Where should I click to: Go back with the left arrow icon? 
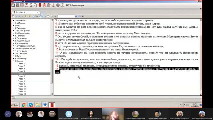[x=17, y=16]
